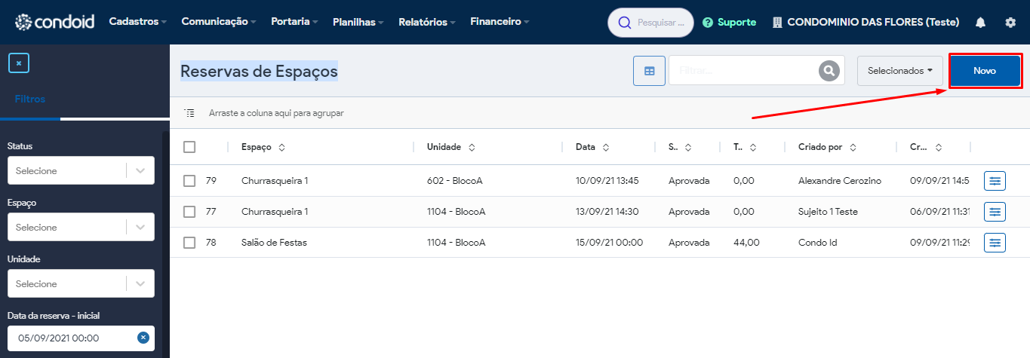Open the Unidade filter dropdown
The height and width of the screenshot is (358, 1030).
(x=81, y=283)
